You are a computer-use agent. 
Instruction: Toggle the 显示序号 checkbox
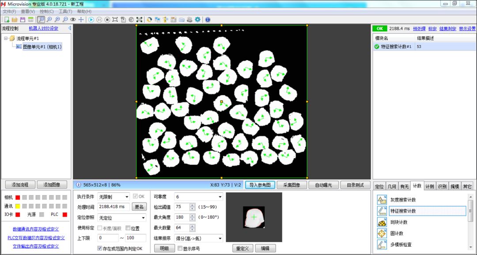(180, 248)
